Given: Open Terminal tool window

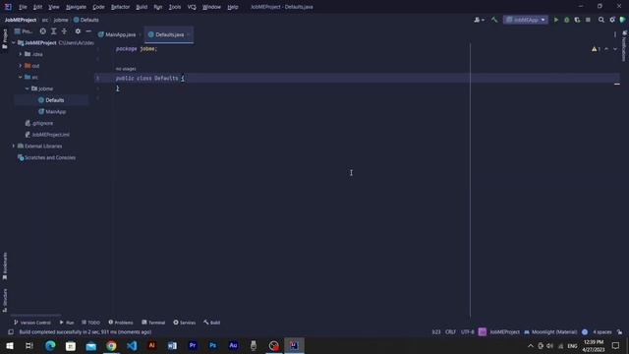Looking at the screenshot, I should tap(153, 323).
